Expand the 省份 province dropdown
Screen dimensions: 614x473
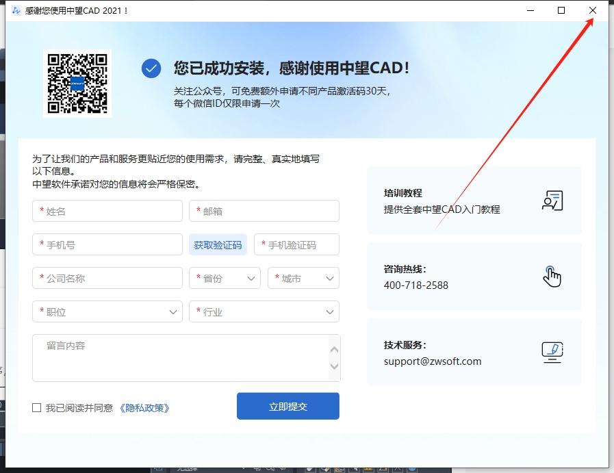coord(225,278)
